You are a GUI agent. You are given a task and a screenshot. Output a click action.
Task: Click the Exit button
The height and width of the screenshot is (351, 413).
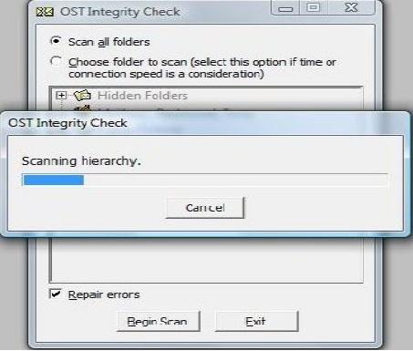[257, 321]
